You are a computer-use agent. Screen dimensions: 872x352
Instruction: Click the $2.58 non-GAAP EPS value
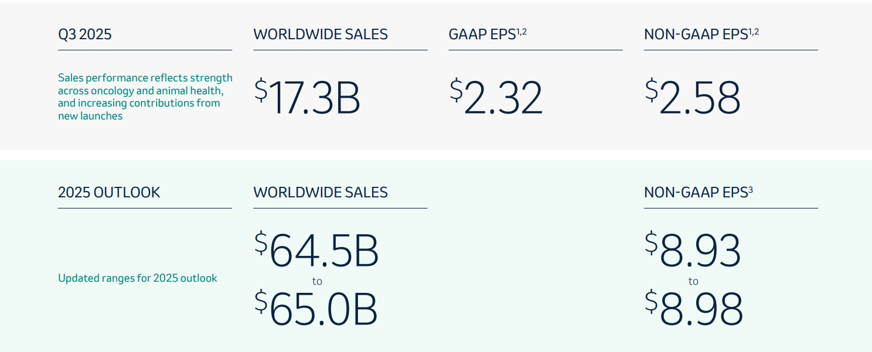693,98
